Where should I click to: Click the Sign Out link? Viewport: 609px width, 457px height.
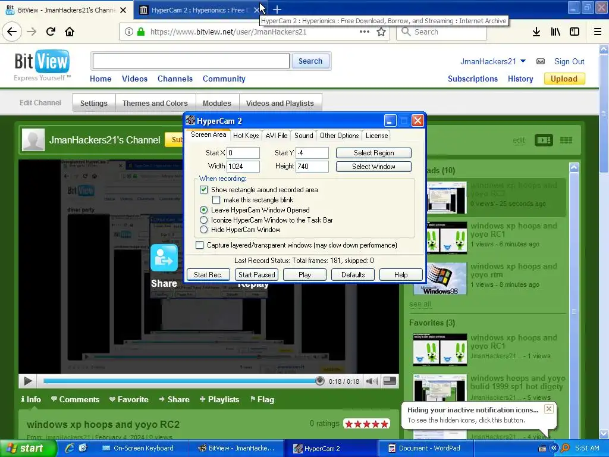[x=569, y=61]
